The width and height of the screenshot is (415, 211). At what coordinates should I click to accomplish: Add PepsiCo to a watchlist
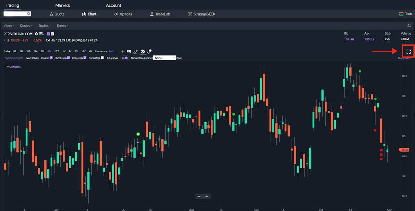click(x=42, y=34)
